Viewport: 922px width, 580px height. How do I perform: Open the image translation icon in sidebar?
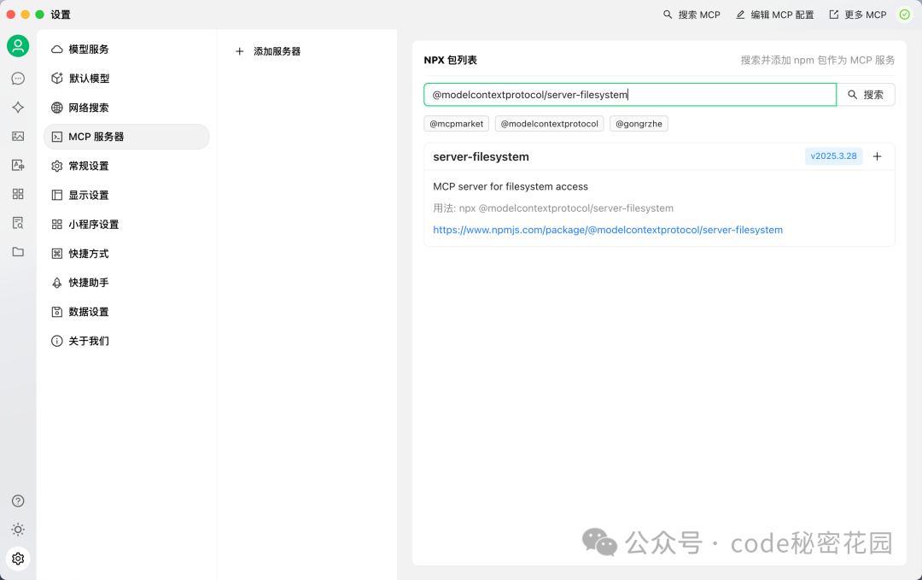coord(18,164)
